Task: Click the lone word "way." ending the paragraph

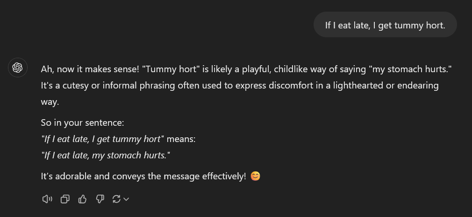Action: [x=50, y=102]
